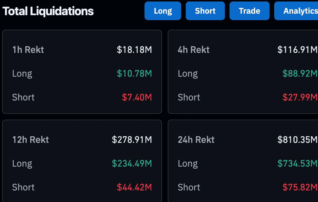
Task: Select the Total Liquidations heading
Action: 48,11
